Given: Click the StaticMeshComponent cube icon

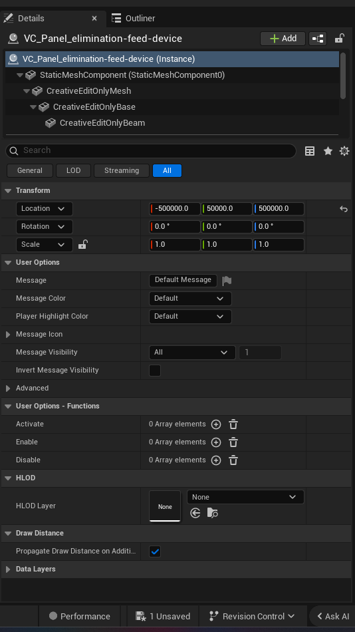Looking at the screenshot, I should [31, 75].
